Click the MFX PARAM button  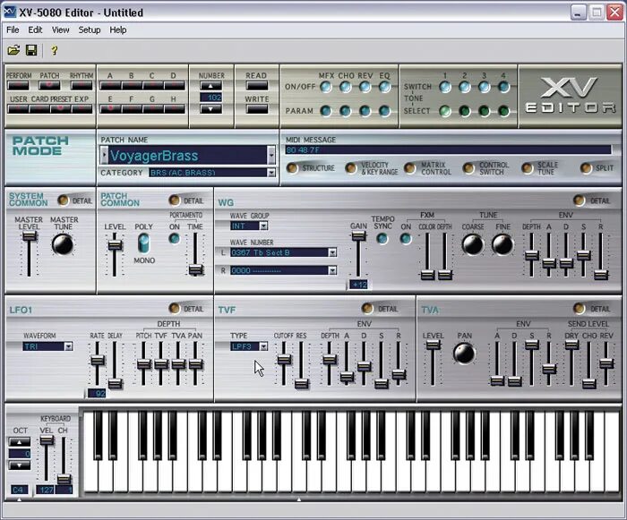coord(326,111)
